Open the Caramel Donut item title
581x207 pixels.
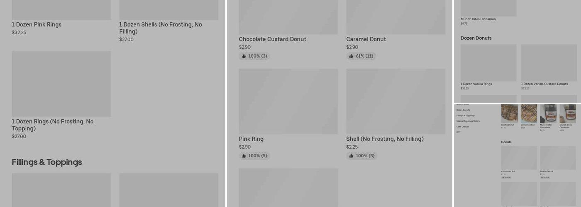(x=366, y=39)
